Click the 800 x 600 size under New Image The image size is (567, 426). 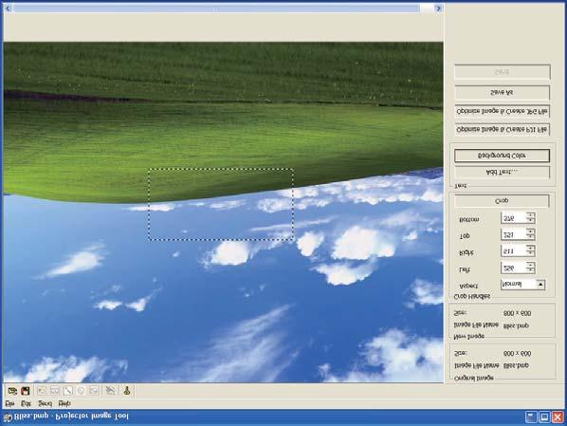(517, 313)
